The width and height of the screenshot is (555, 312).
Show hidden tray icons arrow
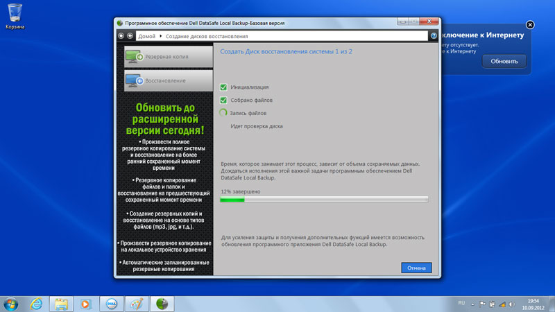point(472,304)
